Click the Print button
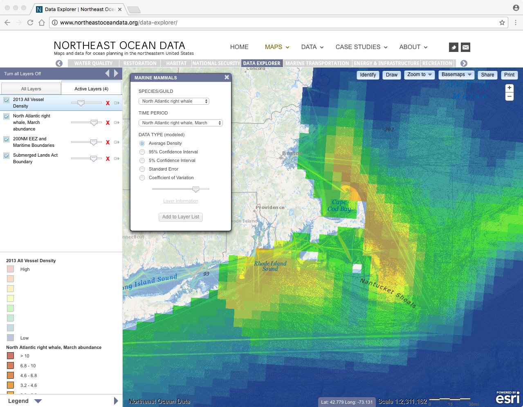The width and height of the screenshot is (523, 407). coord(509,75)
